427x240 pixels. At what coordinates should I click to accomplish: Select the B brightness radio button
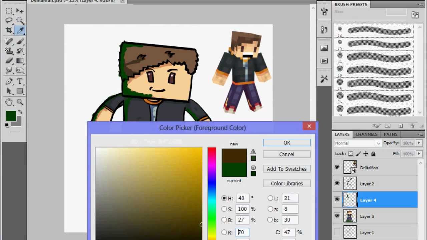[224, 220]
